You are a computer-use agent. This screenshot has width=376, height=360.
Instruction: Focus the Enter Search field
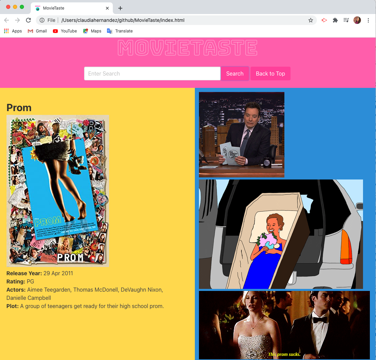point(152,74)
